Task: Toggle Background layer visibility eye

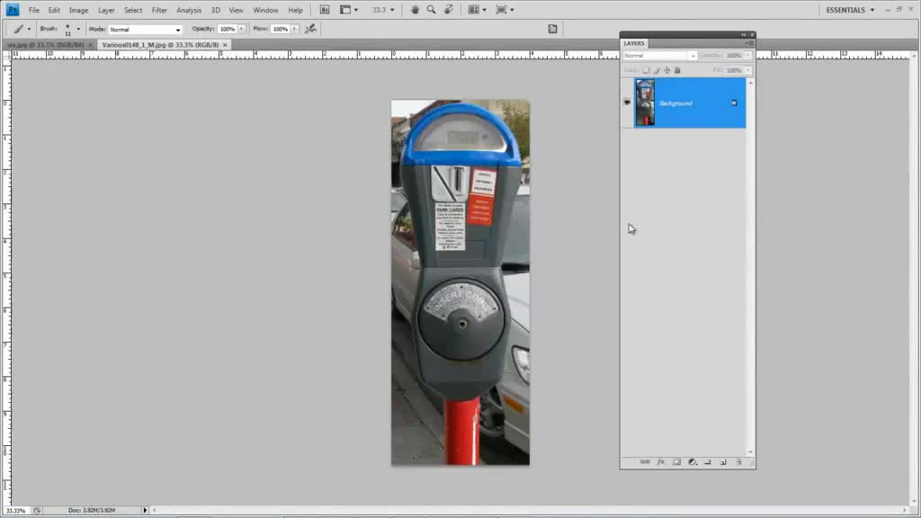Action: pyautogui.click(x=627, y=103)
